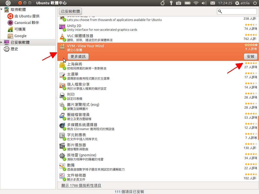Open the battery status indicator
The width and height of the screenshot is (259, 194).
coord(188,3)
